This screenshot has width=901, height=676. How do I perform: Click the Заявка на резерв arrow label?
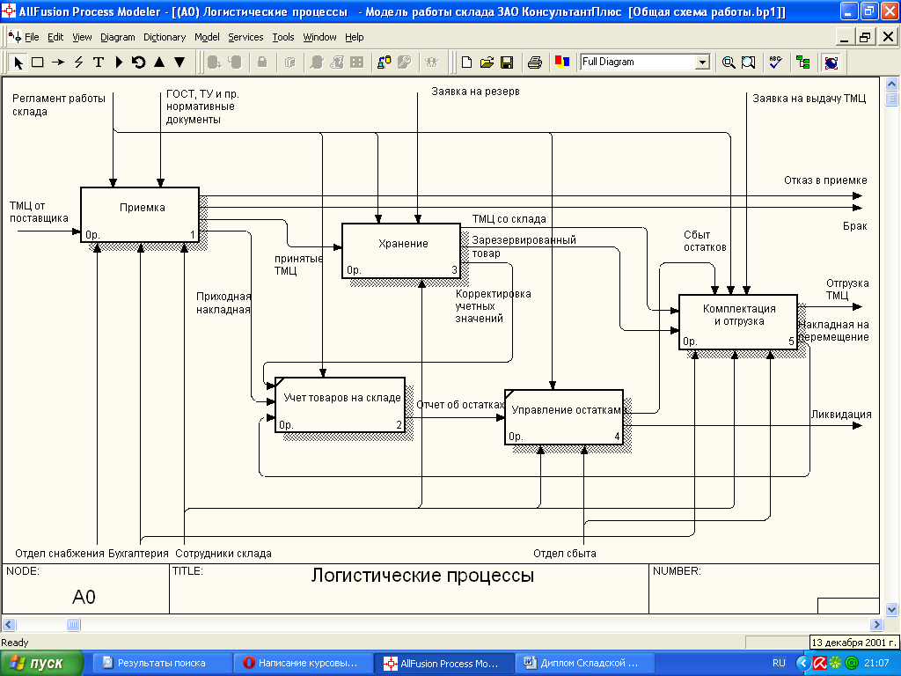[475, 92]
